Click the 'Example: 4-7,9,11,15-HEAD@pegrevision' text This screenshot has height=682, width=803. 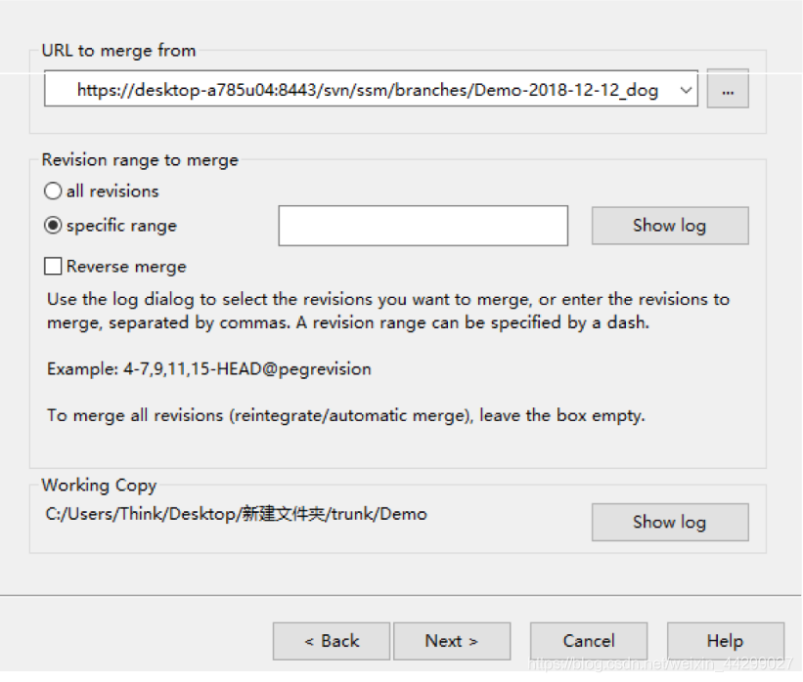209,369
